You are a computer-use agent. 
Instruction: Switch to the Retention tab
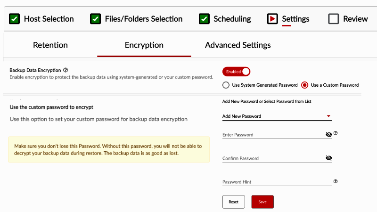pyautogui.click(x=50, y=45)
